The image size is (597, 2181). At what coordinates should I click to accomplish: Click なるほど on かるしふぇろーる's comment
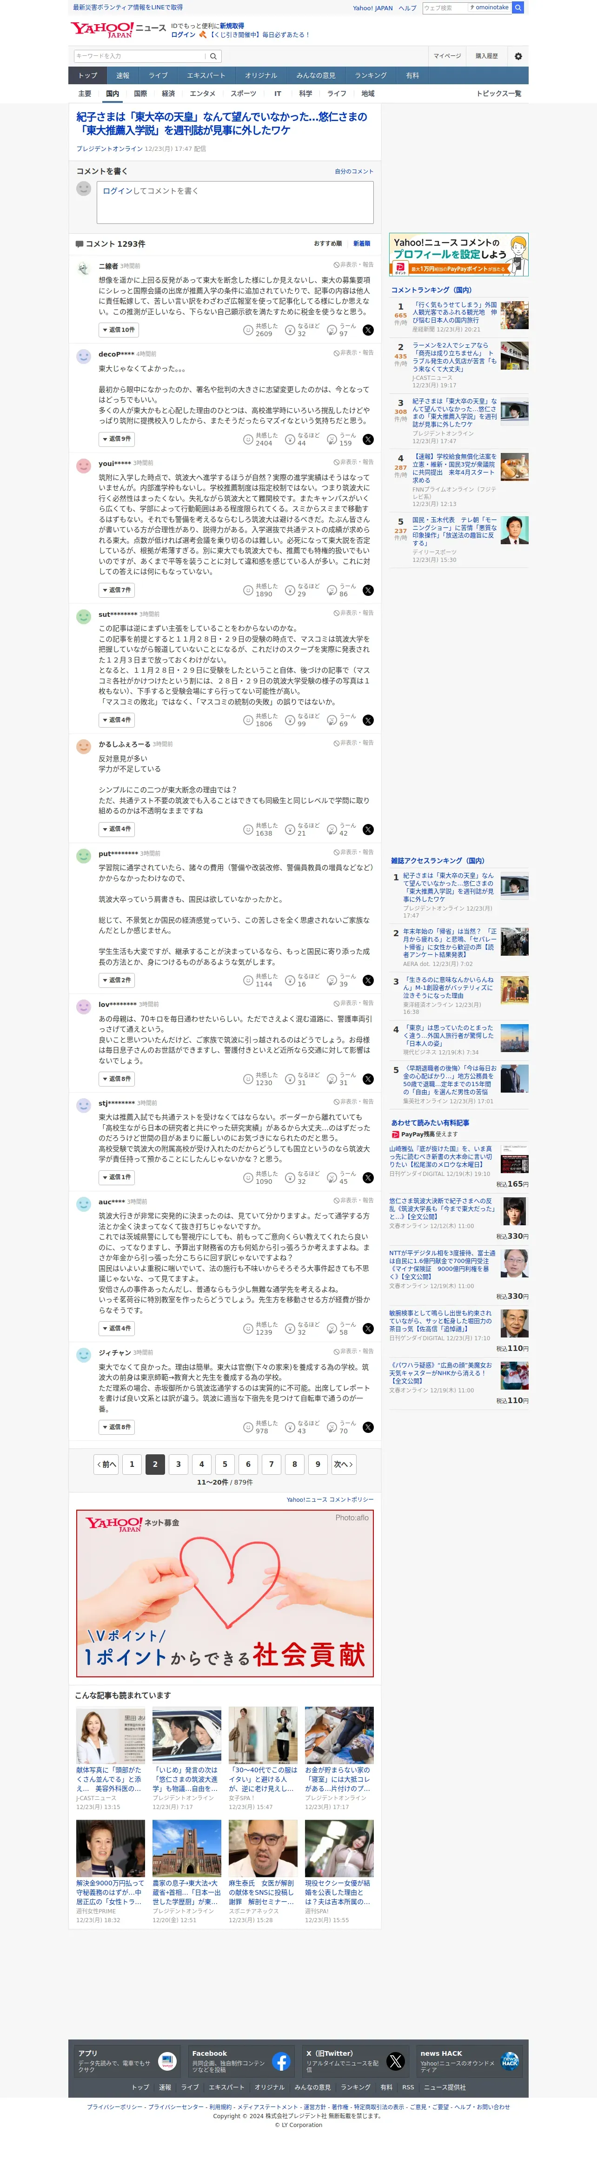tap(303, 829)
